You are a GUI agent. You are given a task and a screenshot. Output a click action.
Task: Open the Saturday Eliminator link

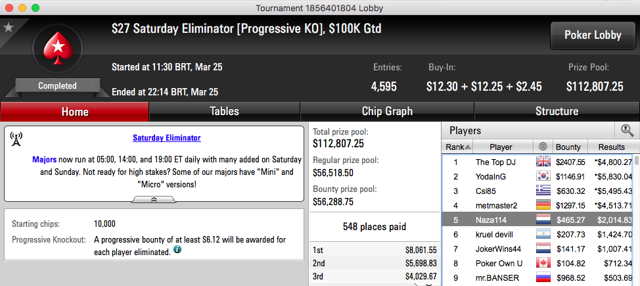(166, 137)
